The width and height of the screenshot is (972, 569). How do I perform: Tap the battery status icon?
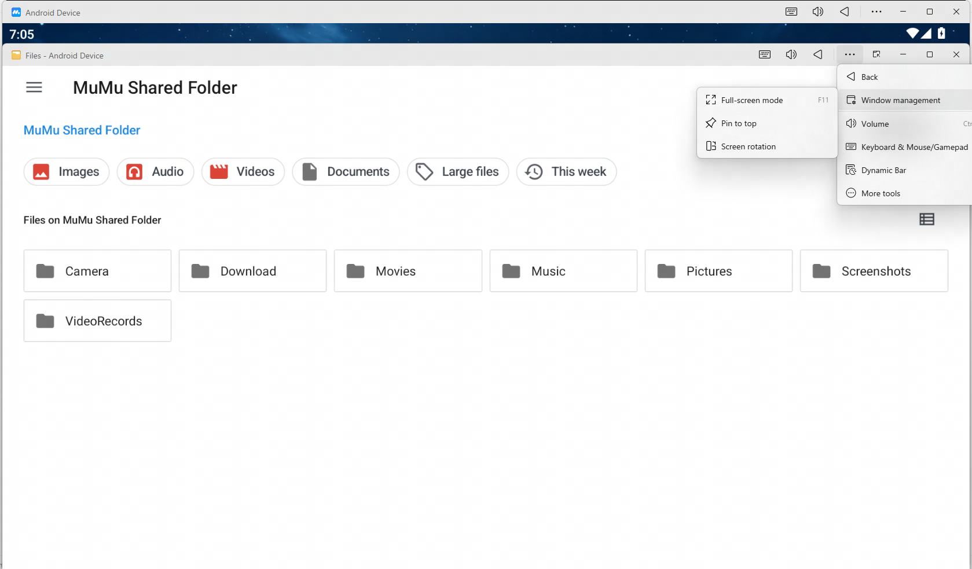pyautogui.click(x=942, y=34)
